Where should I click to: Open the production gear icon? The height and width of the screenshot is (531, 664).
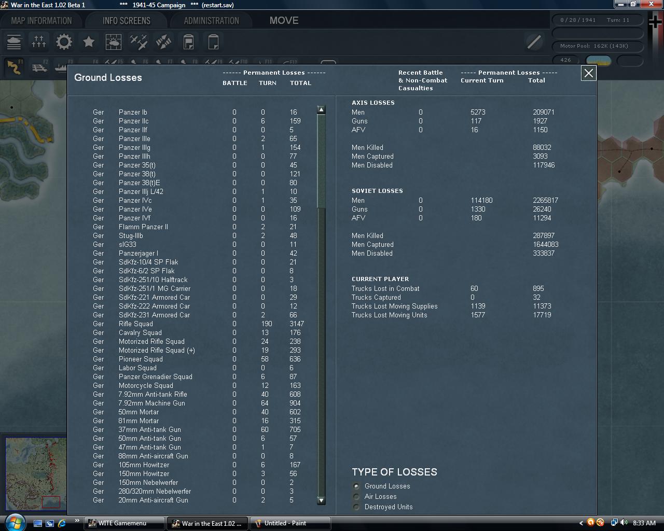pyautogui.click(x=64, y=41)
